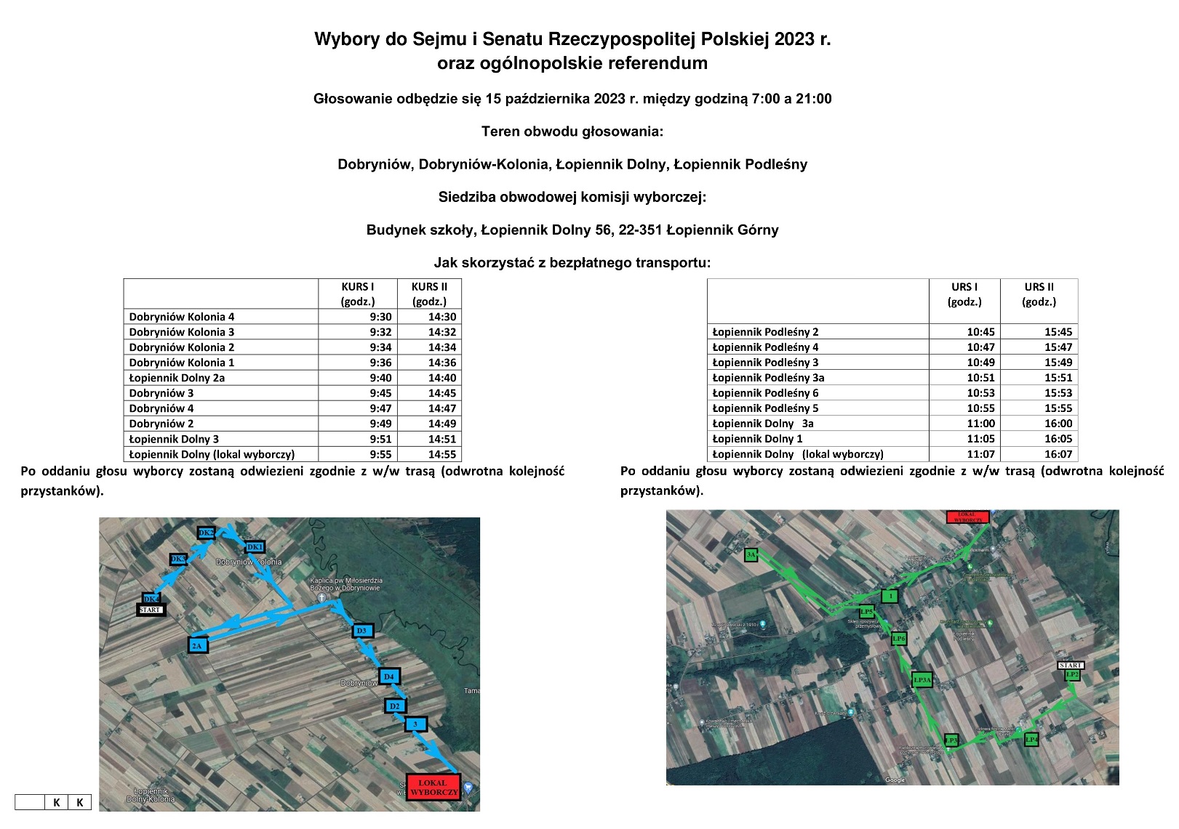Click the title 'Wybory do Sejmu i Senatu'

pos(572,39)
